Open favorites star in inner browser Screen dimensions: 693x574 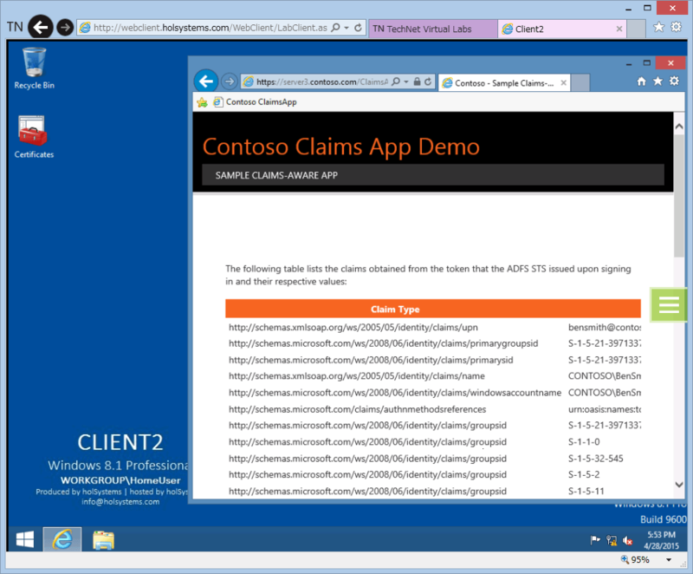(x=658, y=82)
